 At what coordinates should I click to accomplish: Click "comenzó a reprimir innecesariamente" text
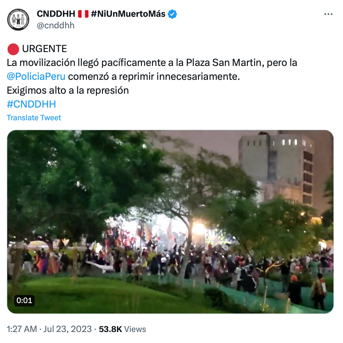pyautogui.click(x=154, y=77)
